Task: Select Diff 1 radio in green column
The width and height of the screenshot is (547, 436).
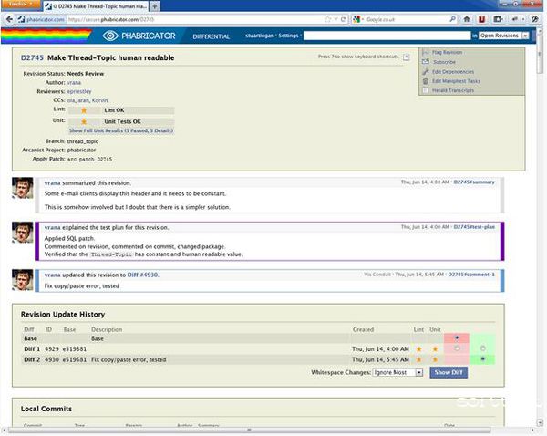Action: [x=483, y=348]
